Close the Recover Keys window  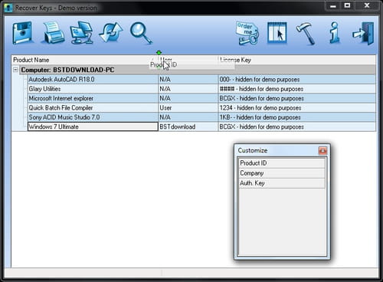tap(367, 5)
